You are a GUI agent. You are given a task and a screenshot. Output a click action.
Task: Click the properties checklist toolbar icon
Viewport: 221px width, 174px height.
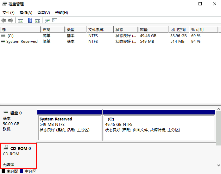55,21
